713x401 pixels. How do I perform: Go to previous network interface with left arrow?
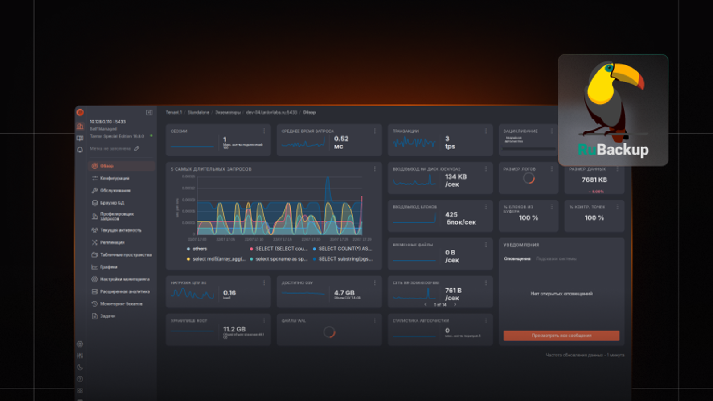coord(426,305)
